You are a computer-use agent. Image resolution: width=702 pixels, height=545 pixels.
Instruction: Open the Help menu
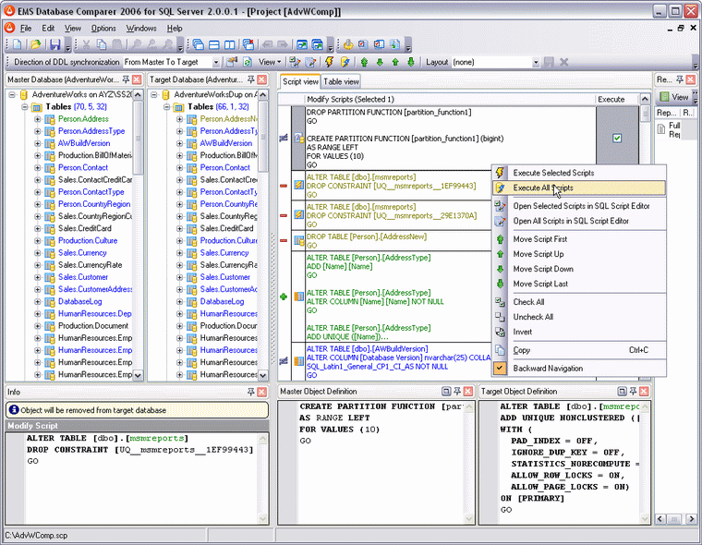coord(175,29)
